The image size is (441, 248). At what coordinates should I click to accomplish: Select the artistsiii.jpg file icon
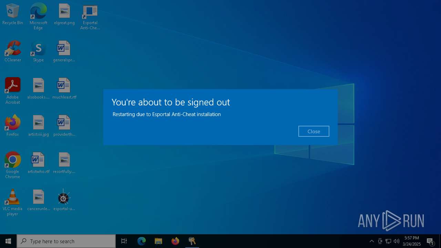[x=38, y=126]
